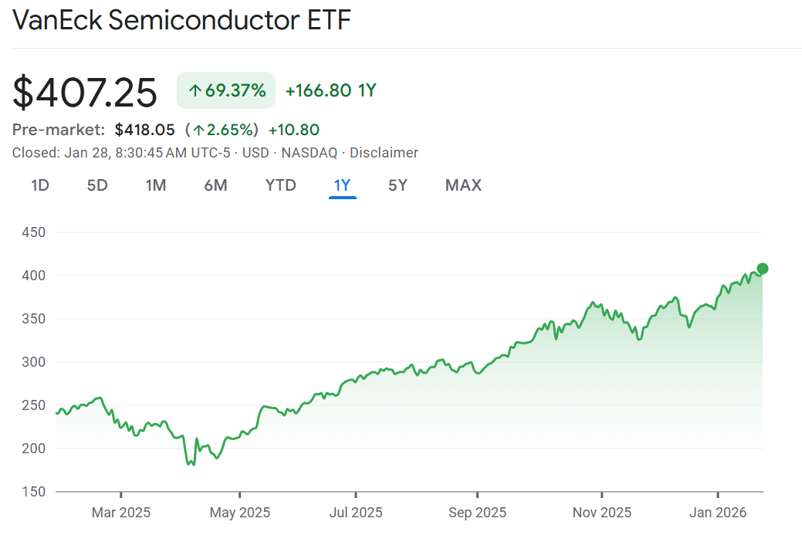
Task: Click the green current-price dot on chart
Action: coord(763,269)
